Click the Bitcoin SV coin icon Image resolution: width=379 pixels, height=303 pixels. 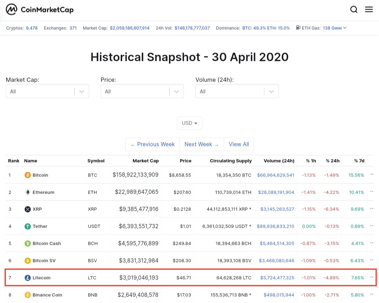tap(28, 261)
